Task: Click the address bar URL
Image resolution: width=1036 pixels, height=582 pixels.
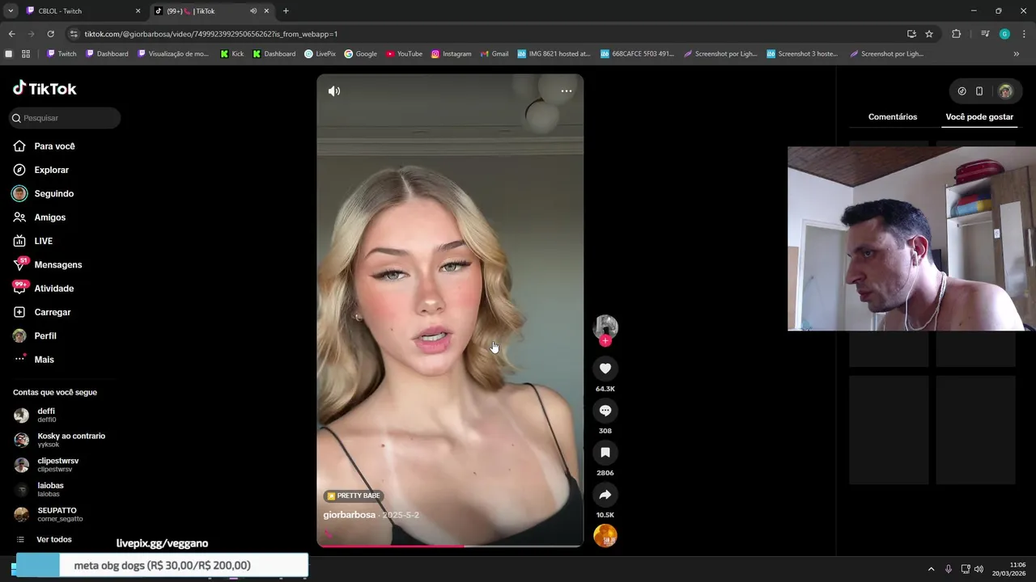Action: 211,34
